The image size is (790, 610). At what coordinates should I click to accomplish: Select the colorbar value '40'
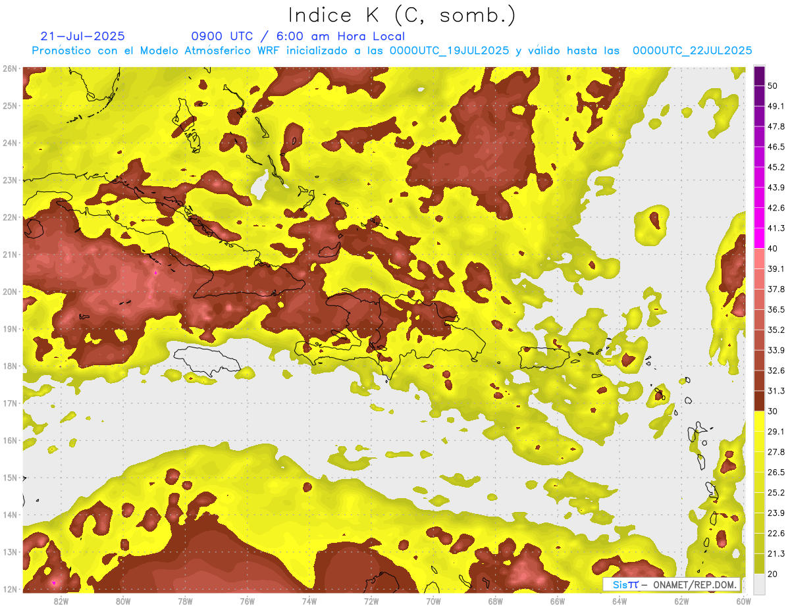tap(773, 249)
